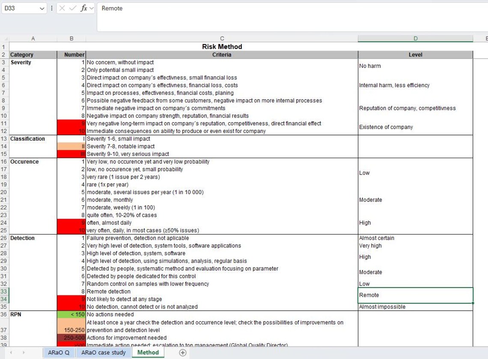Open the ARaO case study sheet

pyautogui.click(x=103, y=353)
